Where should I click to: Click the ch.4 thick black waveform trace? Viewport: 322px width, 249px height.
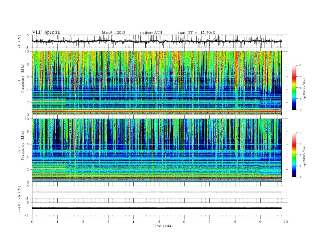157,208
